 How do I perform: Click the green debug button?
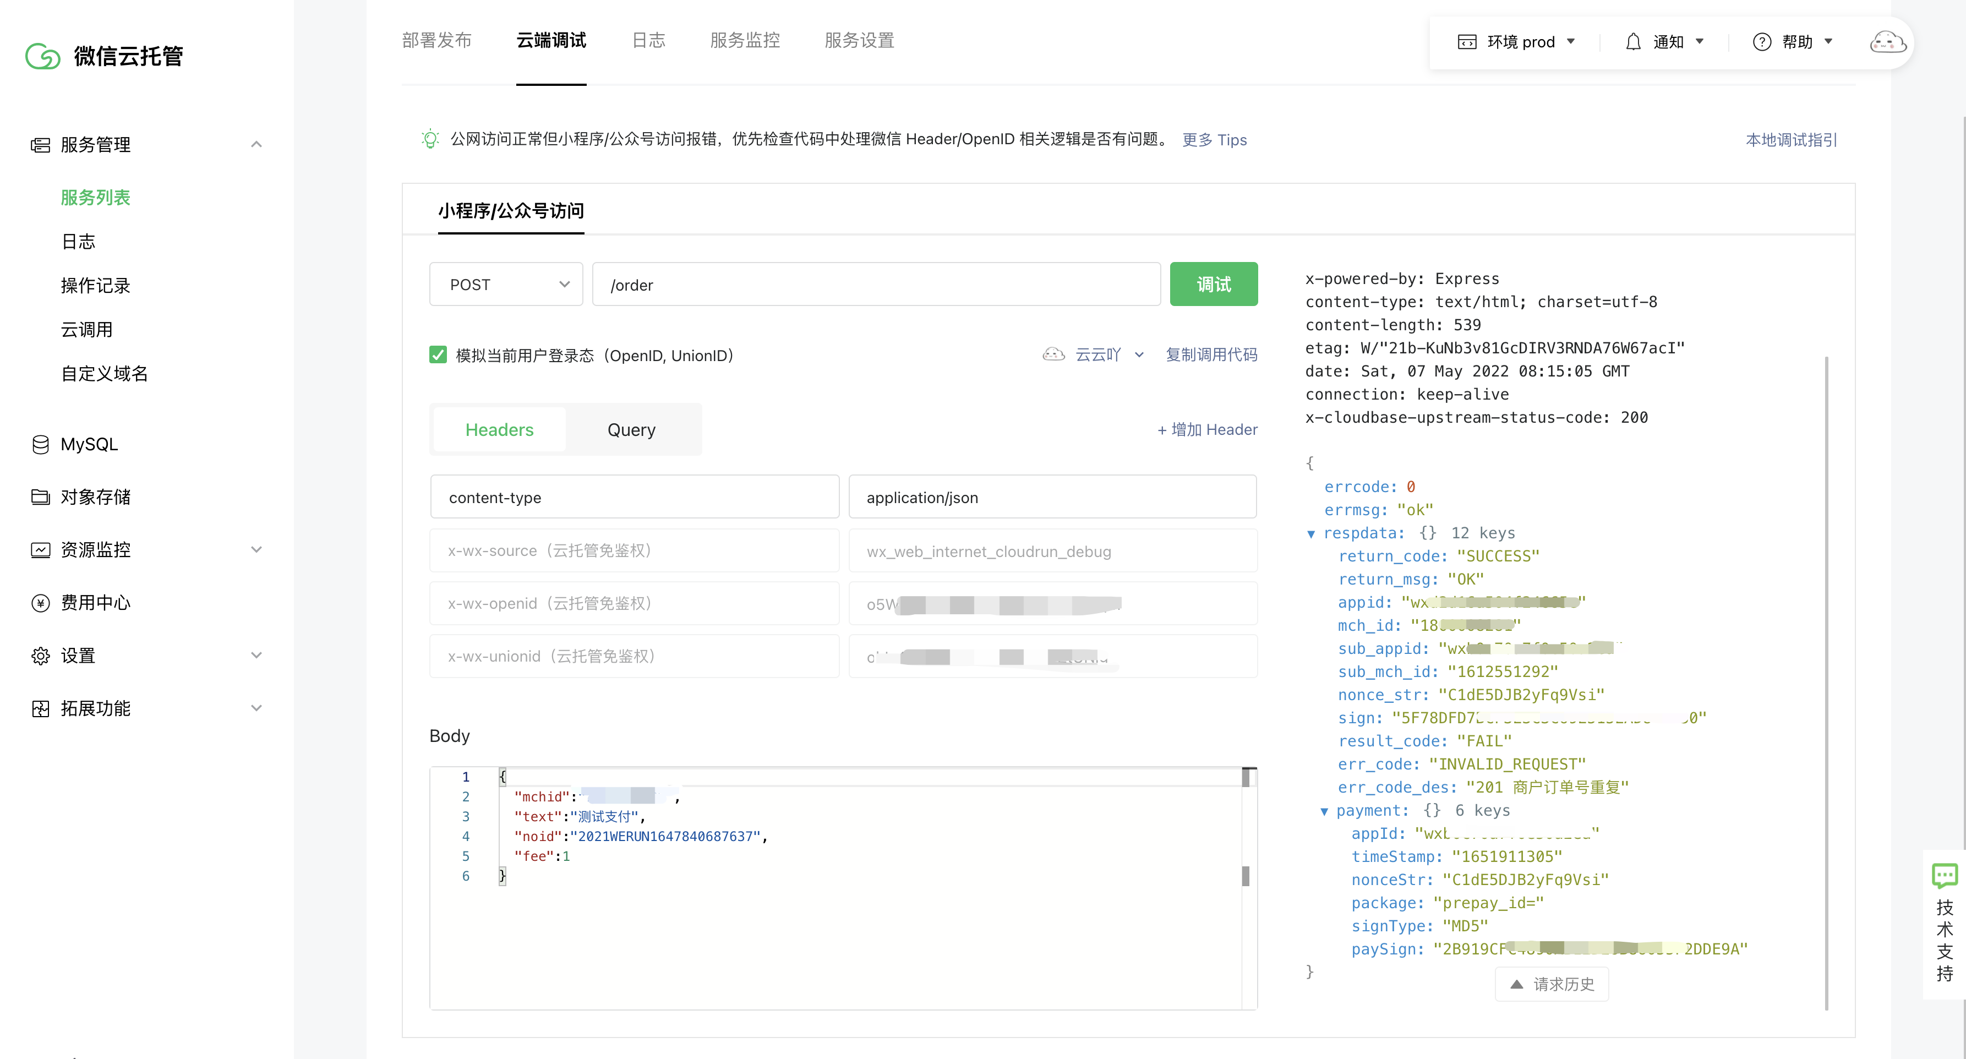click(1214, 285)
